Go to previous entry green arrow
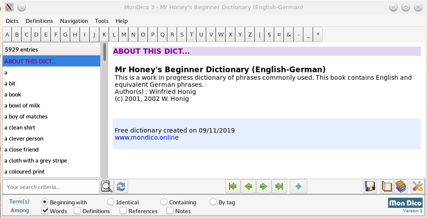 click(248, 186)
